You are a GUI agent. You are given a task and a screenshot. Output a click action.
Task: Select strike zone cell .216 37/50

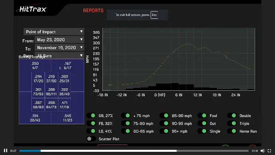tap(51, 79)
